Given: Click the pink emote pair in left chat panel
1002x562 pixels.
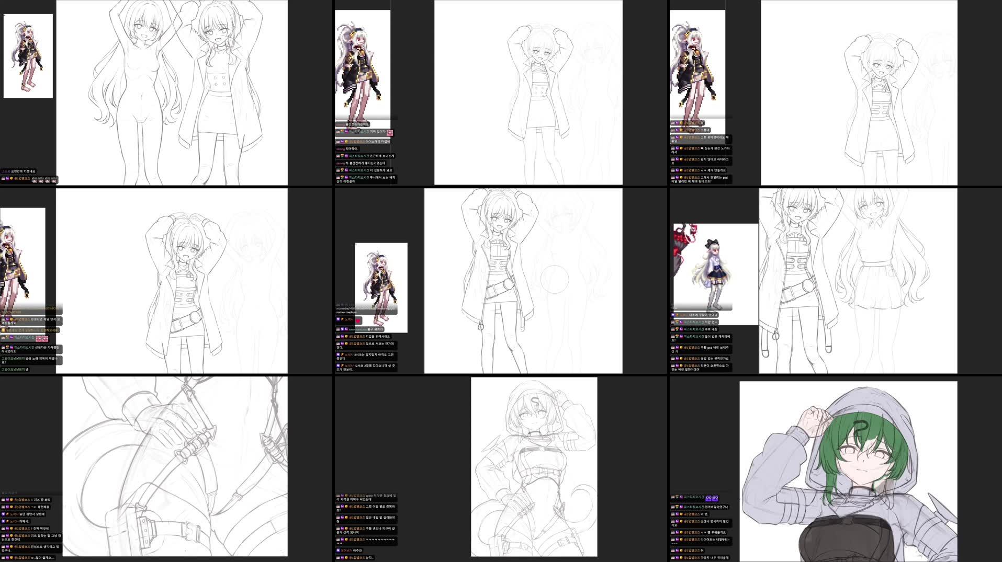Looking at the screenshot, I should [x=42, y=339].
